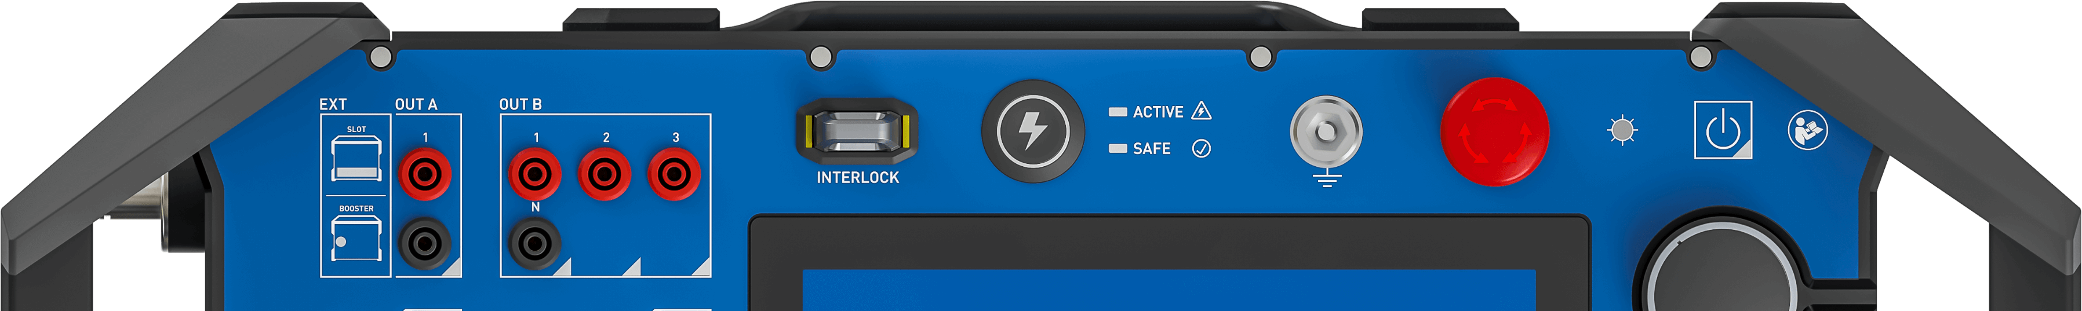Click OUT B red socket 1

[x=534, y=174]
